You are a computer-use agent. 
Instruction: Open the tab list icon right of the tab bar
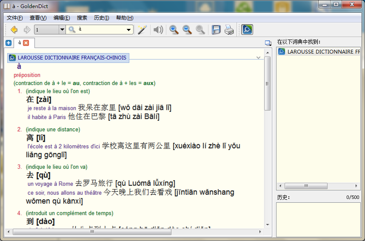268,43
